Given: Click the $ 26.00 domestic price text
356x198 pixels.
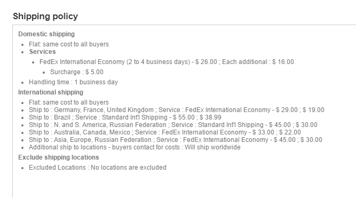Looking at the screenshot, I should (206, 62).
